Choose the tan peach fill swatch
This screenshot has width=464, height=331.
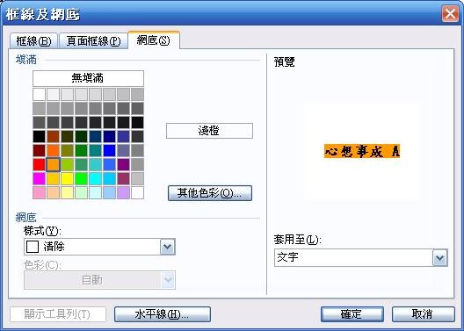(54, 192)
